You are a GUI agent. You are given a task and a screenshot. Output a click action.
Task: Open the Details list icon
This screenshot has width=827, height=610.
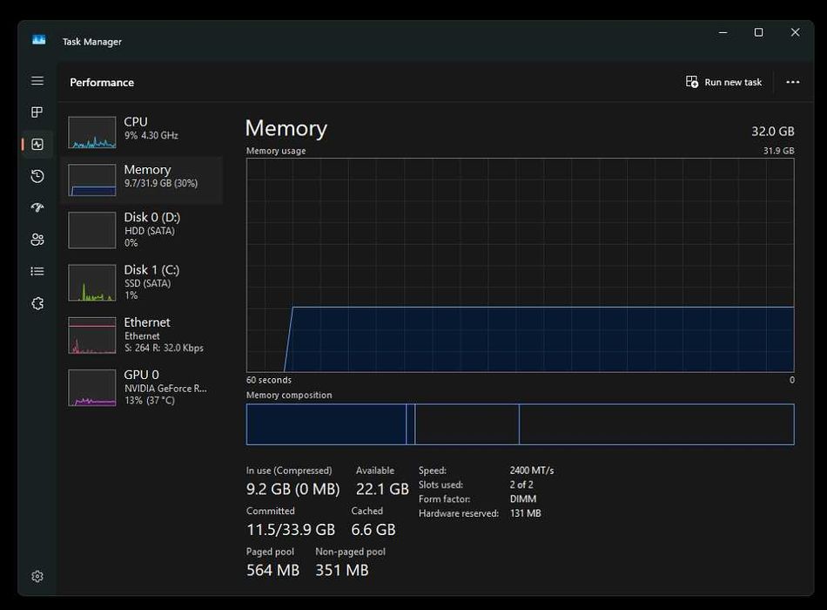37,271
